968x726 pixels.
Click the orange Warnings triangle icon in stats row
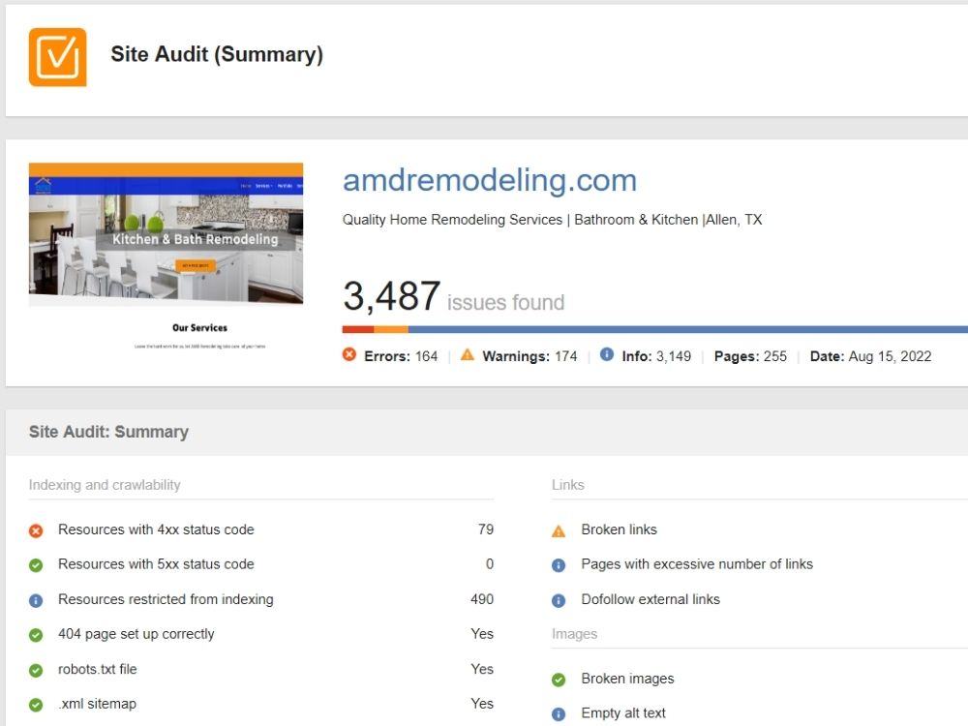[468, 354]
